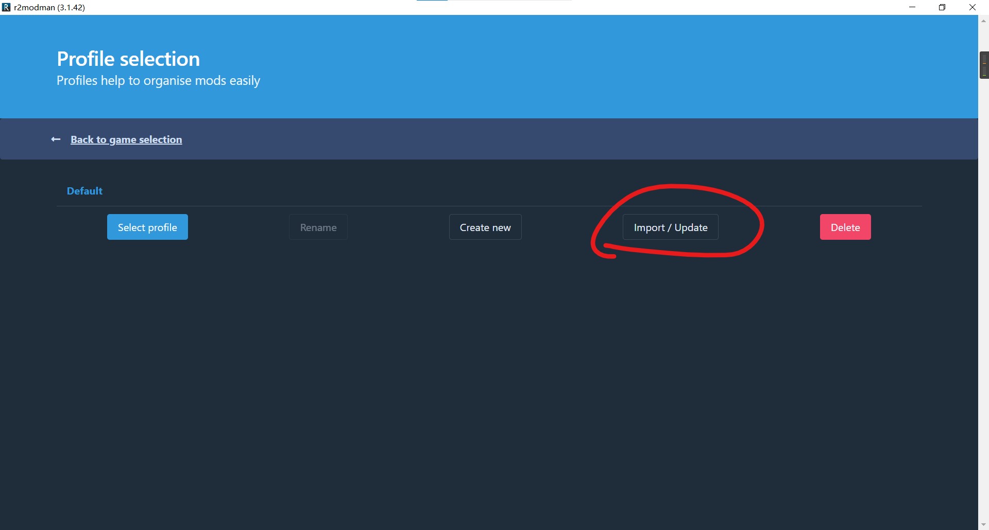Click the greyed-out Rename button
Screen dimensions: 989x530
pyautogui.click(x=318, y=227)
